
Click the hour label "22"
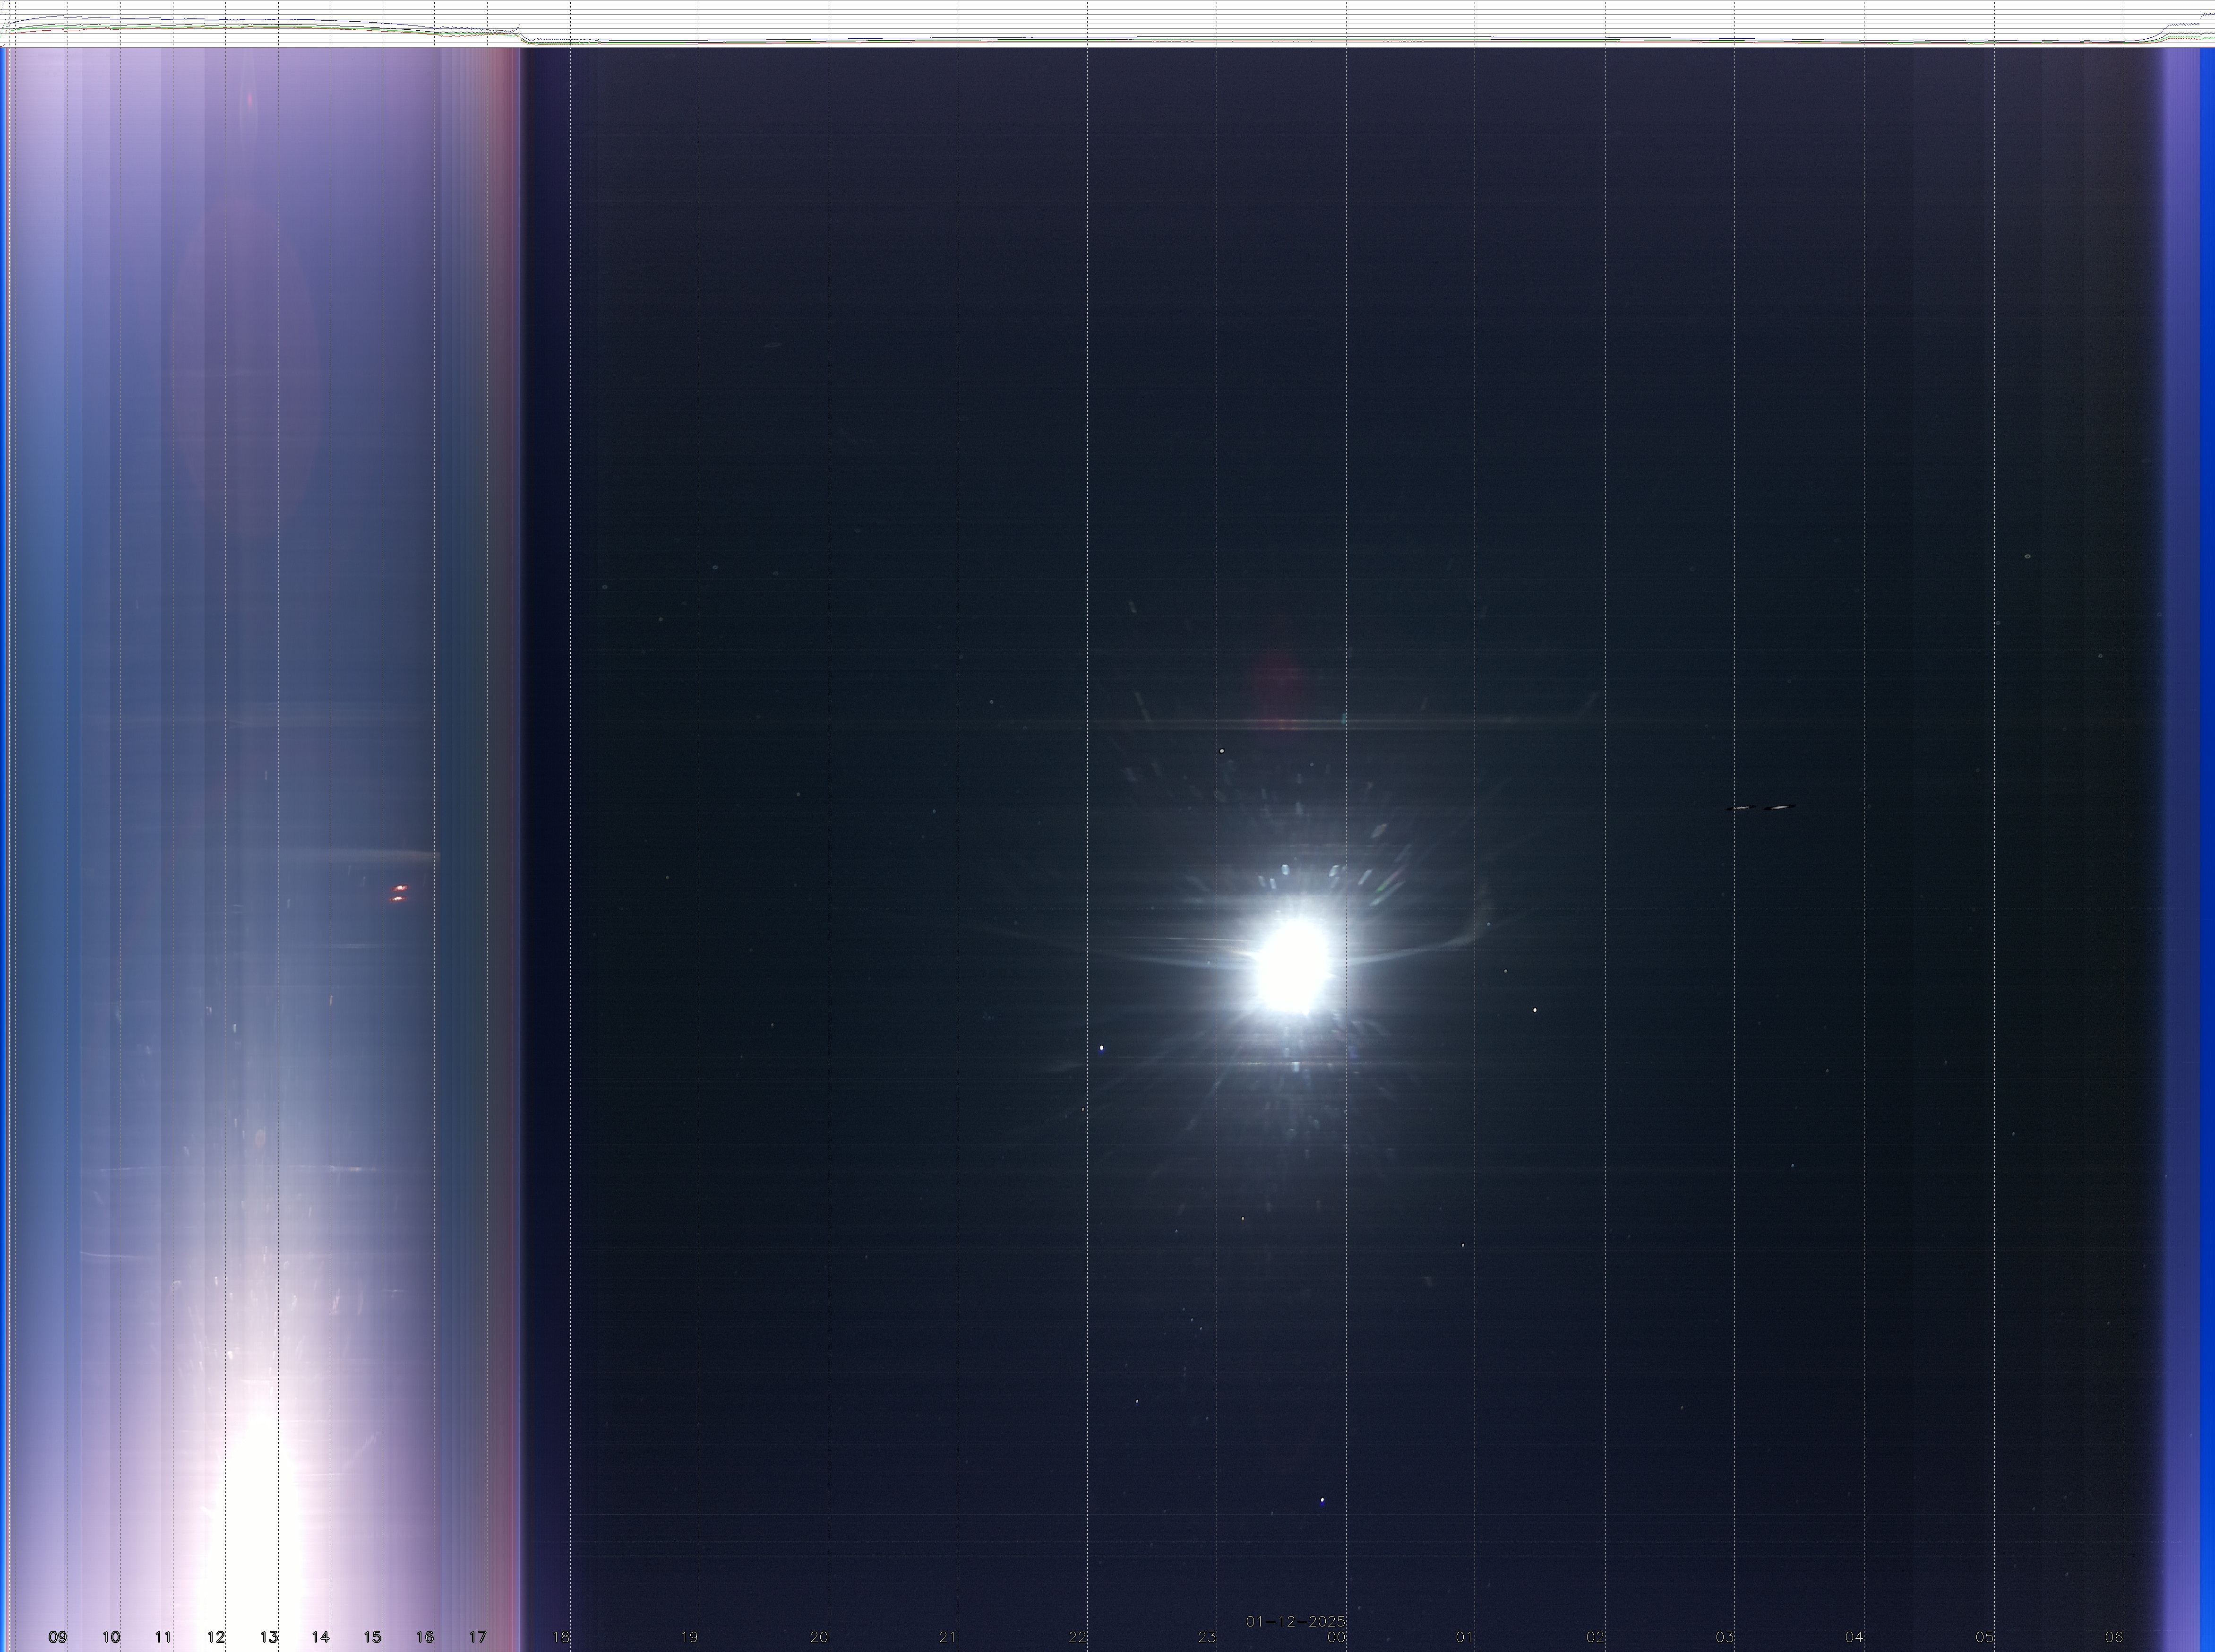pos(1077,1637)
